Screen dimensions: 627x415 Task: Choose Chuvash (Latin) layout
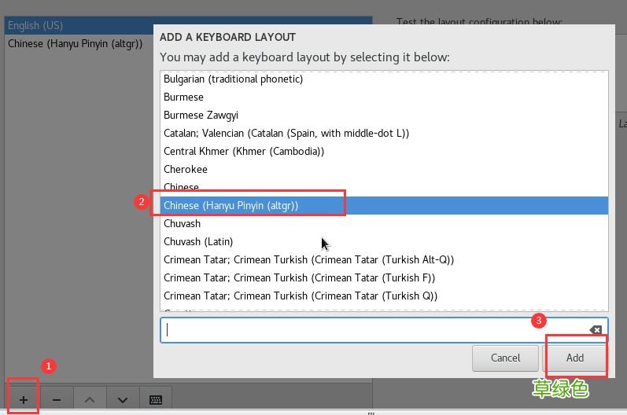(198, 241)
